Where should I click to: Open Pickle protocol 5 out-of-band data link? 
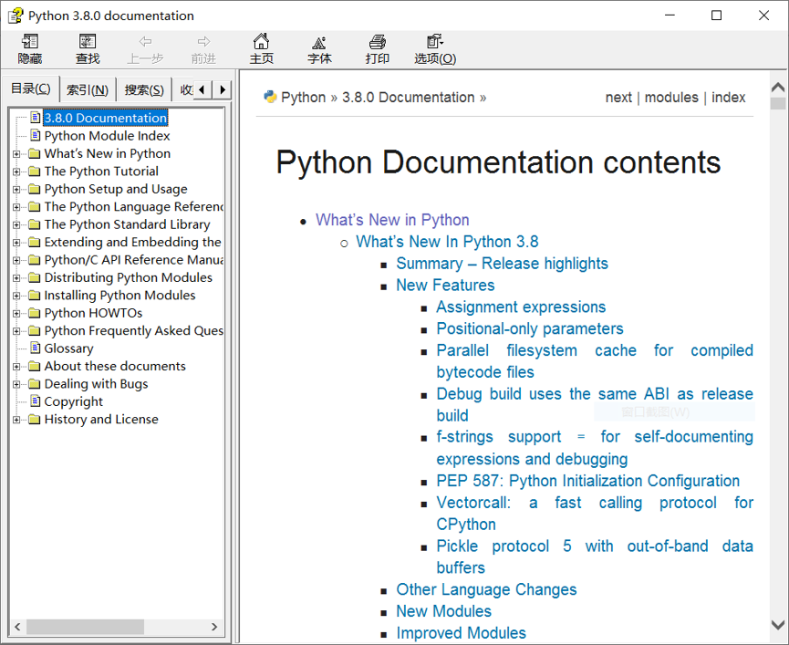(x=595, y=557)
